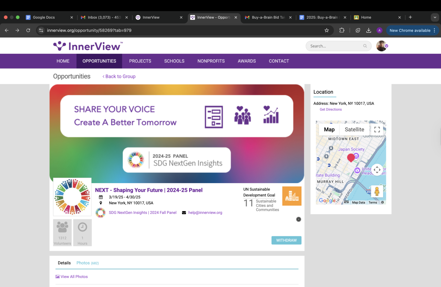Click the Hours clock tile
Screen dimensions: 441x287
point(82,232)
